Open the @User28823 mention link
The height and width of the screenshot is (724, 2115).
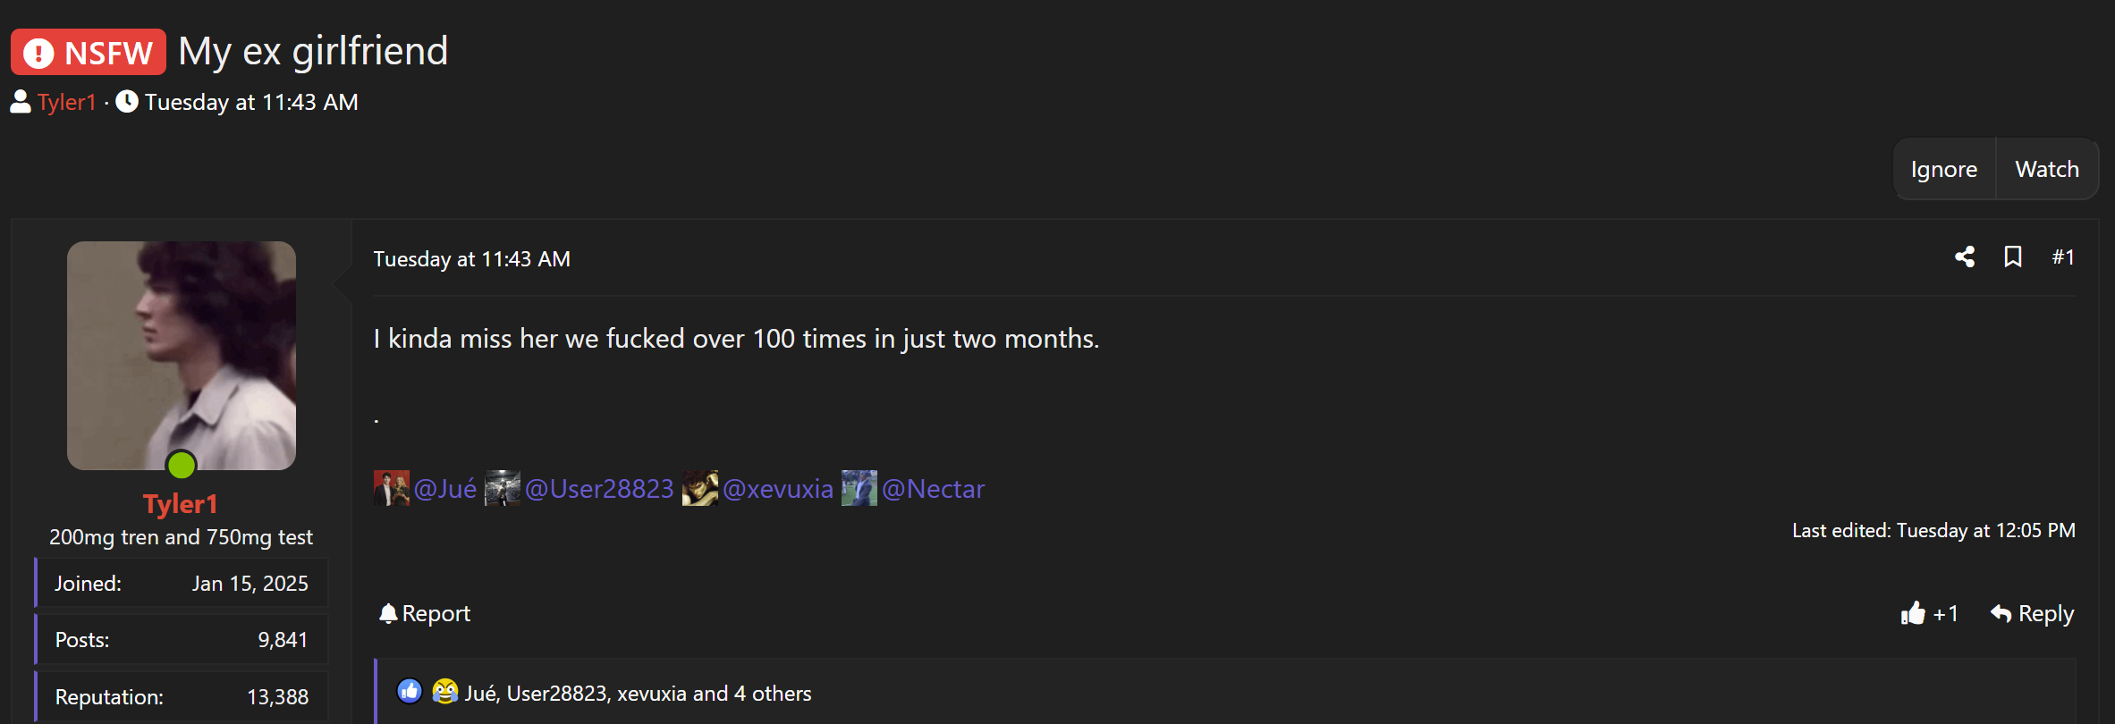(x=599, y=489)
